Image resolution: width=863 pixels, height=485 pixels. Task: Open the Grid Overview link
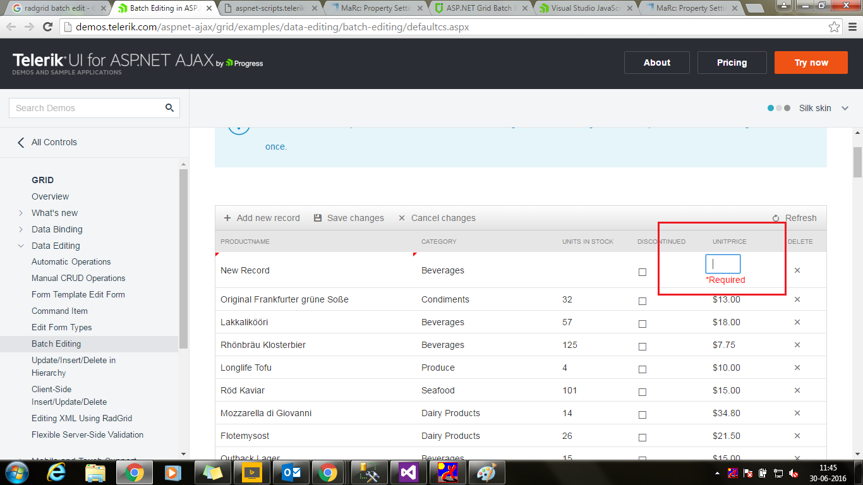click(x=51, y=196)
